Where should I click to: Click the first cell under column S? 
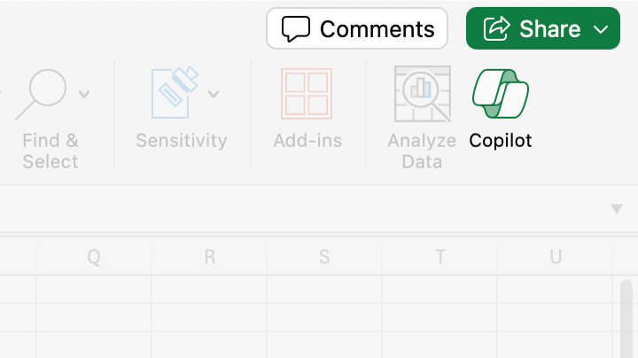[324, 290]
